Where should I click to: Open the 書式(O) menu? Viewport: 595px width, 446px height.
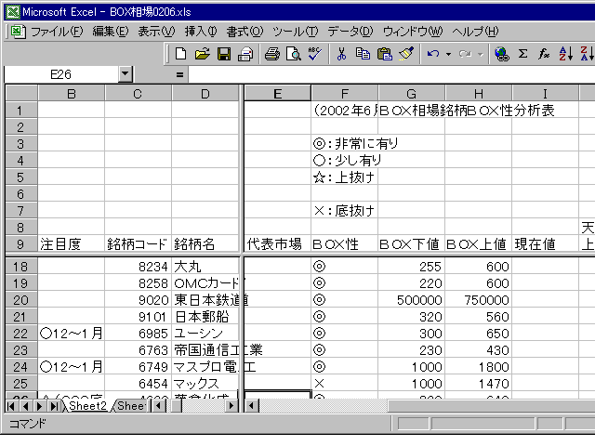[x=245, y=32]
